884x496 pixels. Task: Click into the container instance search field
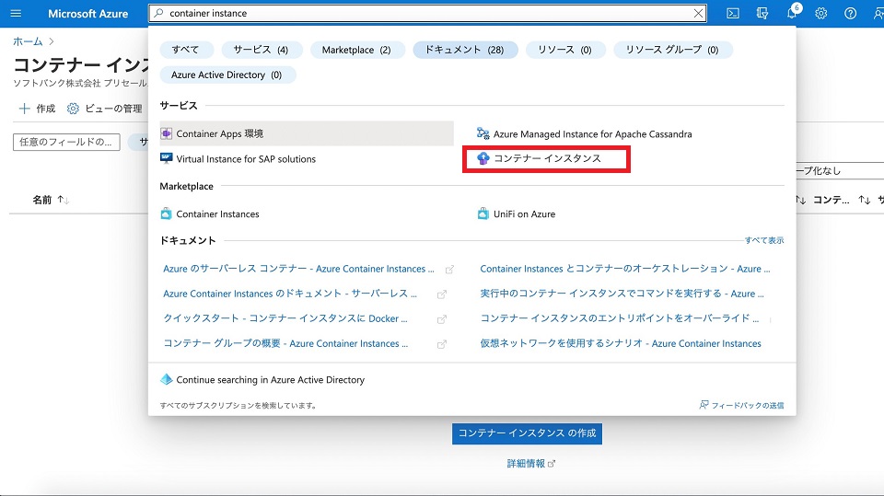tap(424, 14)
